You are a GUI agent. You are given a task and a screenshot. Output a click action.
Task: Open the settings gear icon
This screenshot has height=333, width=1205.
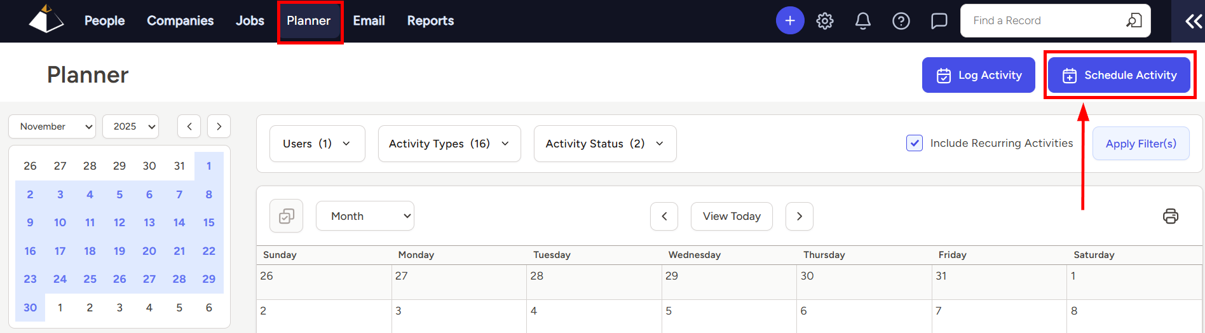(825, 21)
